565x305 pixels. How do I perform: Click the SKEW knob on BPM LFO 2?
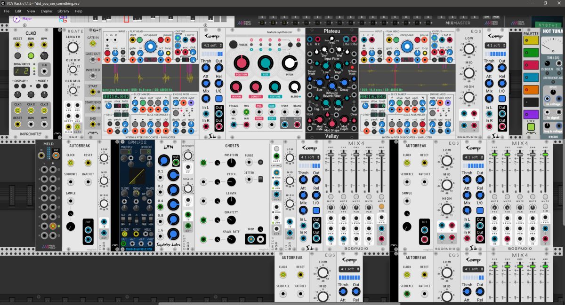coord(136,193)
